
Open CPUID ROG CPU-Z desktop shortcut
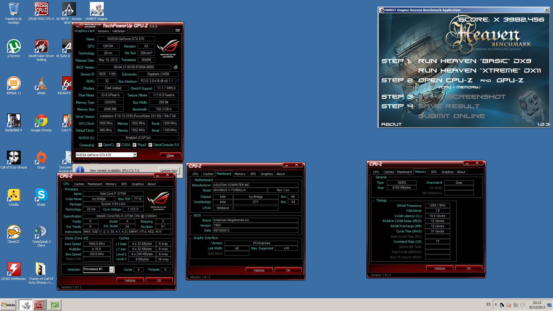[x=41, y=12]
